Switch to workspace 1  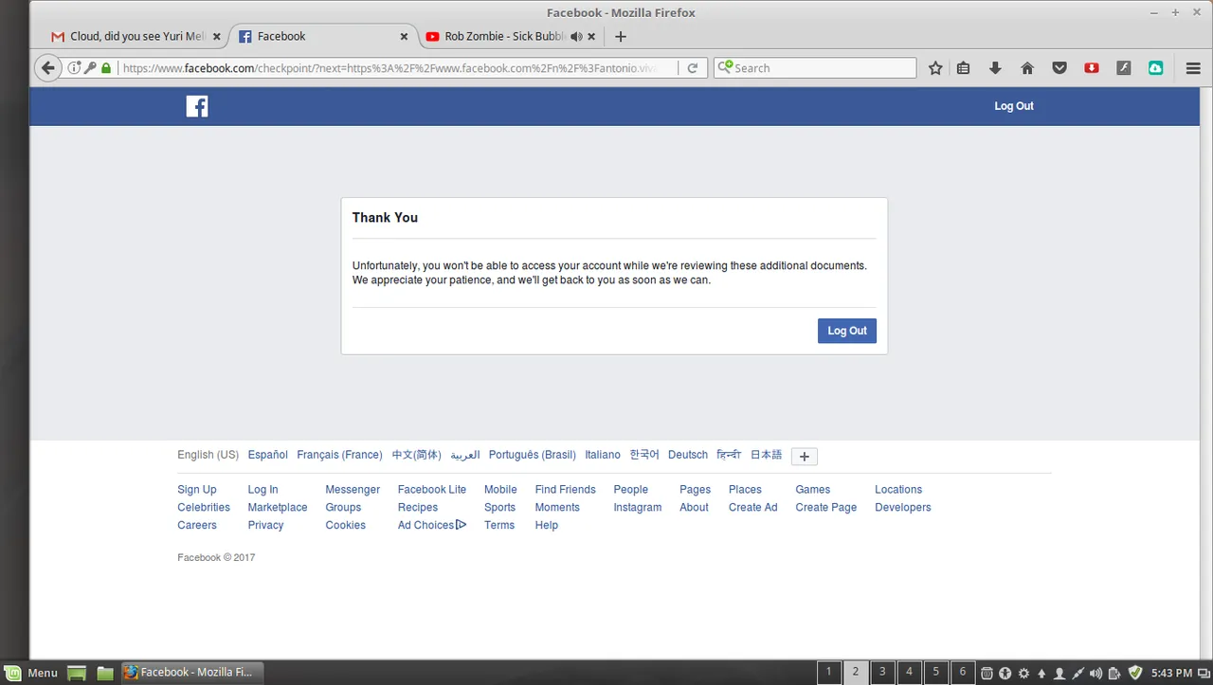pyautogui.click(x=829, y=673)
